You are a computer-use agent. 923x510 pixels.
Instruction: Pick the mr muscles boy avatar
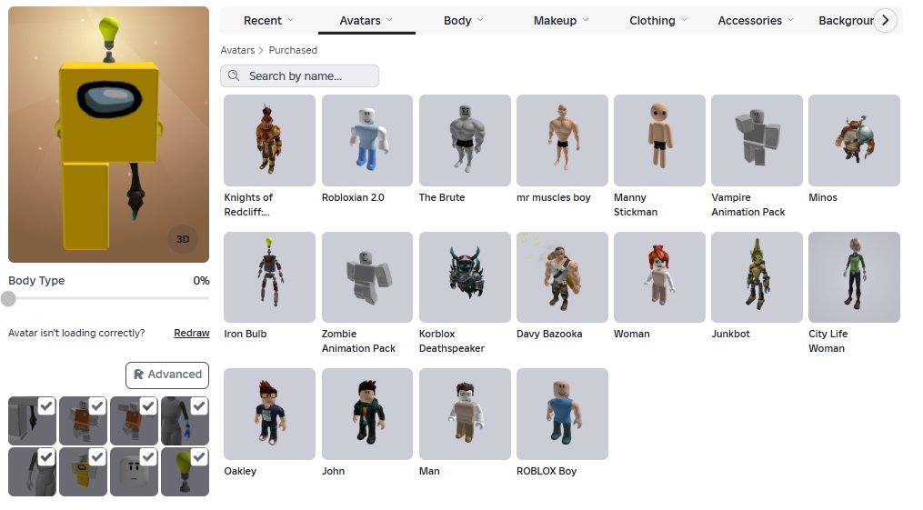562,140
